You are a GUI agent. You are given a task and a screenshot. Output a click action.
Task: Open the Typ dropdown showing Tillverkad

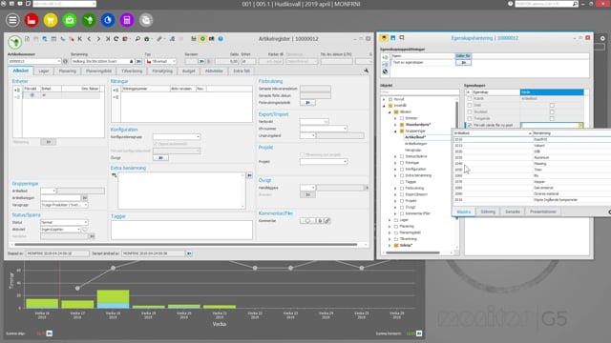click(x=160, y=61)
